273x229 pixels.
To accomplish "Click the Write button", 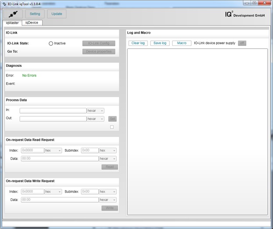I will (x=110, y=208).
